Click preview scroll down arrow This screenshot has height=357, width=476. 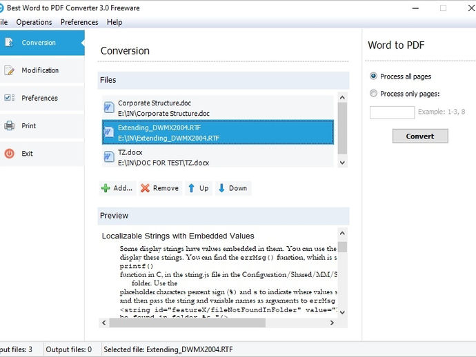tap(342, 312)
